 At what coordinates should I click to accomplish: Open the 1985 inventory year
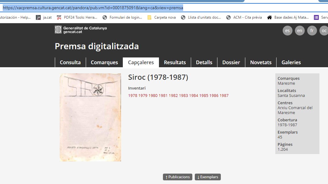tap(204, 96)
